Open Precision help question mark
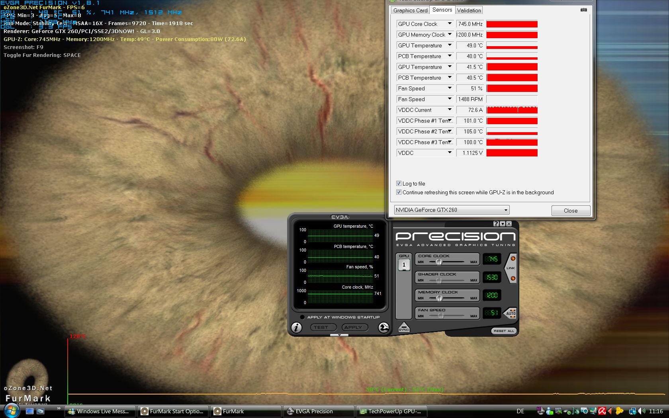 [496, 224]
